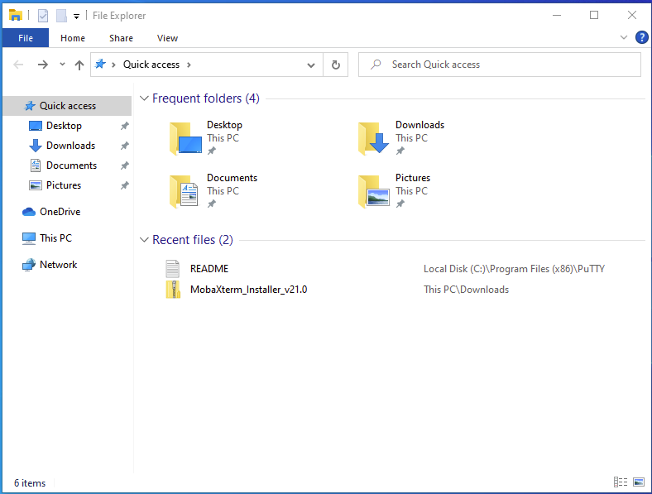Viewport: 652px width, 494px height.
Task: Expand chevron after Quick access in address bar
Action: click(x=189, y=65)
